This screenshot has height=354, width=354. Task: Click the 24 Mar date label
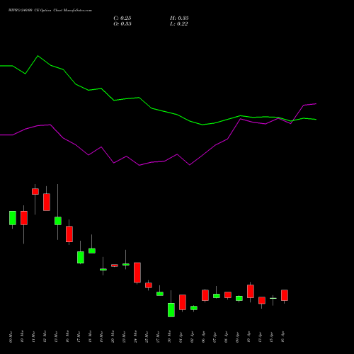point(135,337)
